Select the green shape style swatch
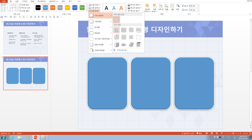The width and height of the screenshot is (252, 140). [x=82, y=8]
